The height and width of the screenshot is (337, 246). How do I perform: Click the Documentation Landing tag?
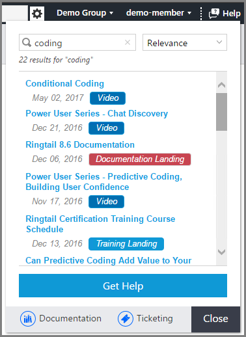click(140, 159)
